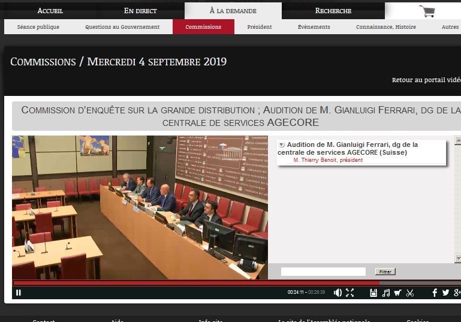The image size is (461, 322).
Task: Pause the video playback
Action: click(x=19, y=293)
